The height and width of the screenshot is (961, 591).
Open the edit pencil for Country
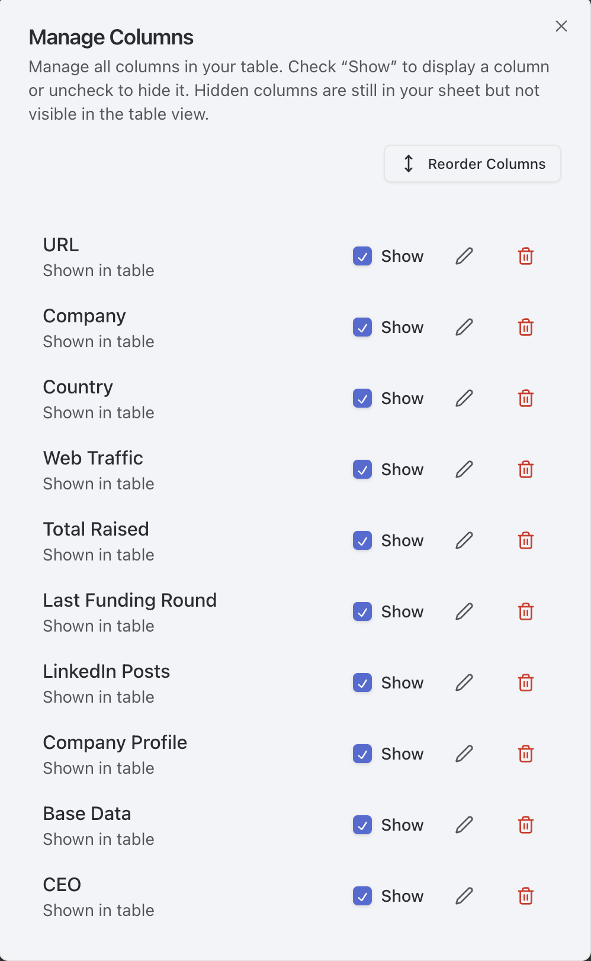click(x=464, y=398)
